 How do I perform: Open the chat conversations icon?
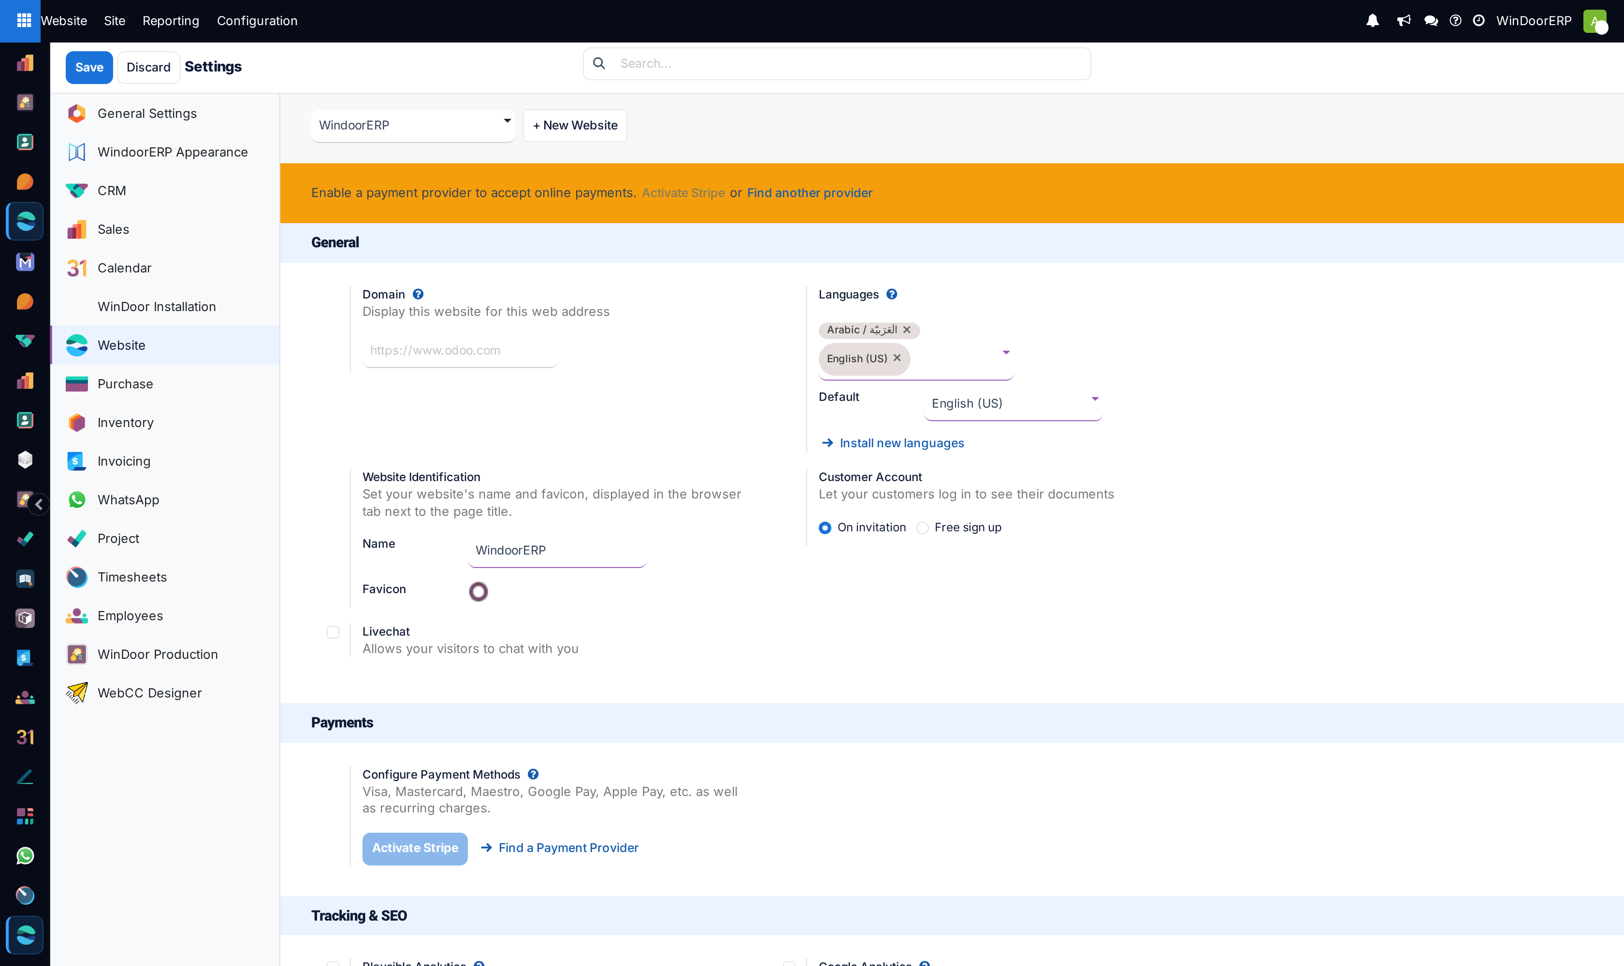point(1431,21)
